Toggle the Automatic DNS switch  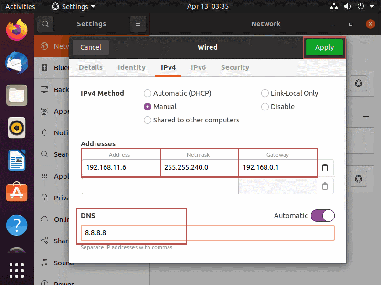323,216
